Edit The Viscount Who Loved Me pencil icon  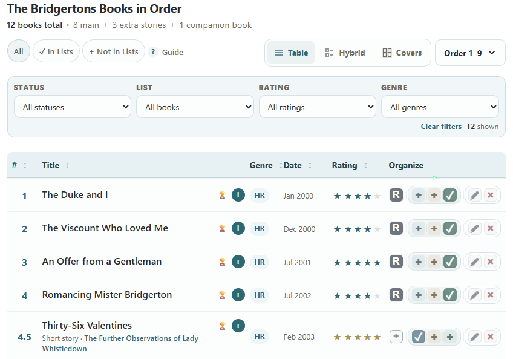[x=475, y=228]
